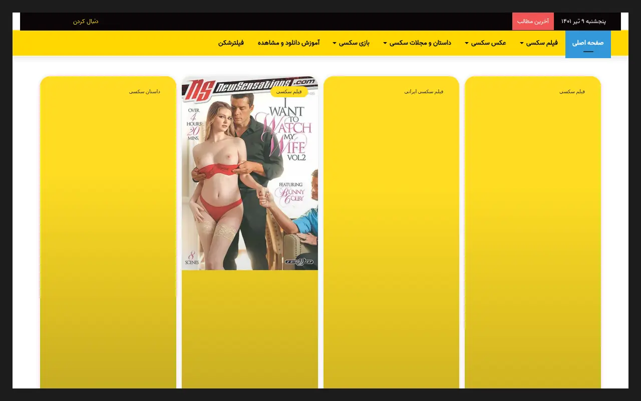This screenshot has width=641, height=401.
Task: Open the عکس سکسی dropdown menu
Action: point(485,43)
